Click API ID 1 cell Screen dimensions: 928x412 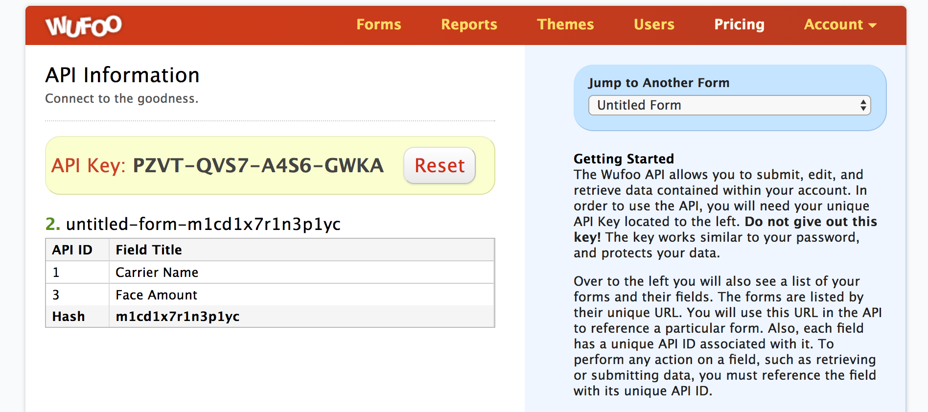77,272
